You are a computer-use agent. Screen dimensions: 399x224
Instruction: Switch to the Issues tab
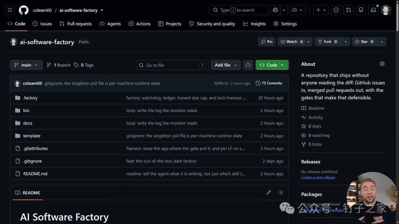pyautogui.click(x=42, y=24)
